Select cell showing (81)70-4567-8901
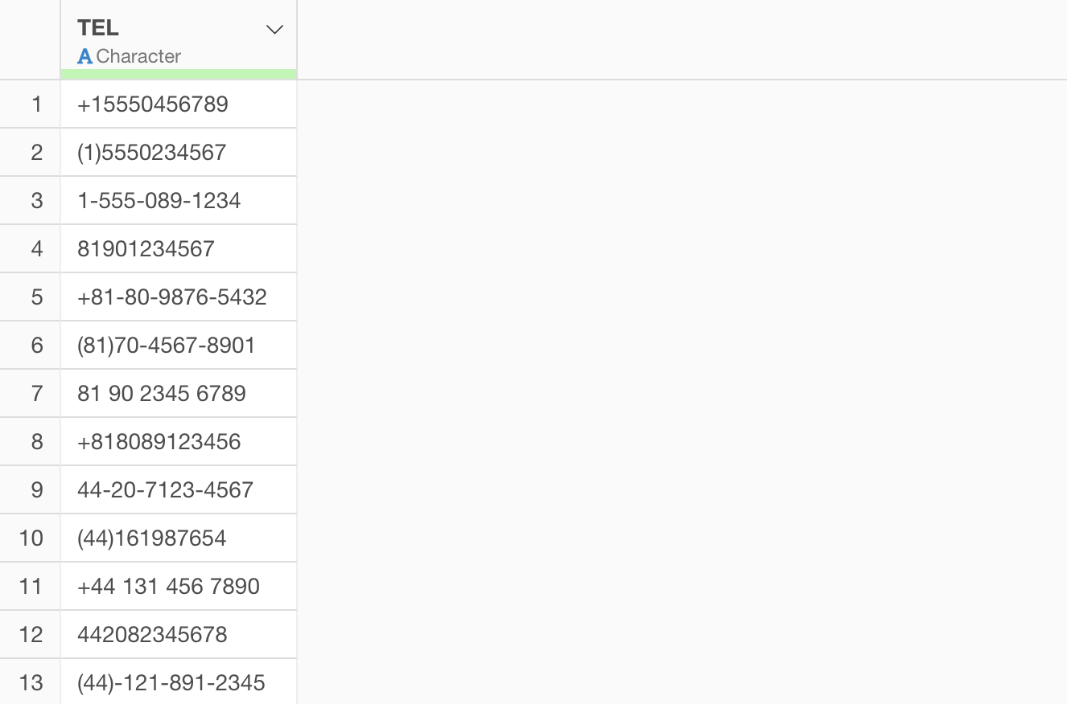 pos(167,346)
